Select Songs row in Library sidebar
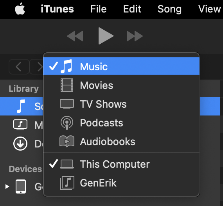223x206 pixels. [x=22, y=106]
